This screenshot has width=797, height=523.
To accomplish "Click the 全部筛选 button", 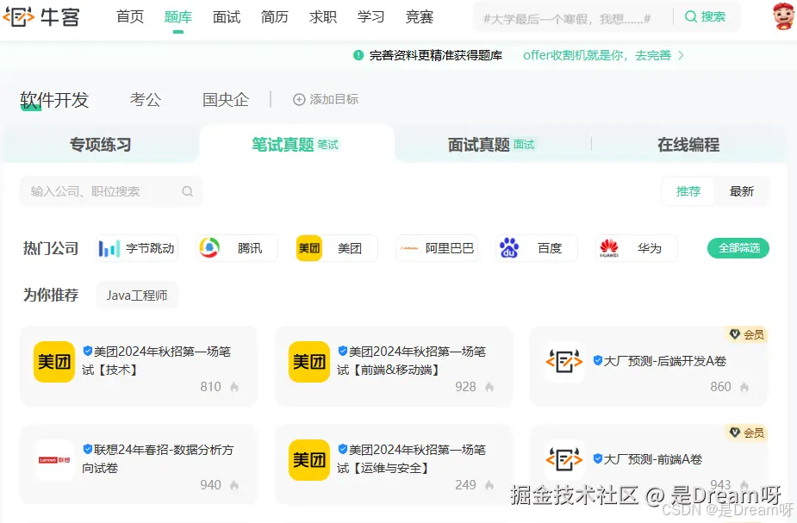I will (738, 248).
